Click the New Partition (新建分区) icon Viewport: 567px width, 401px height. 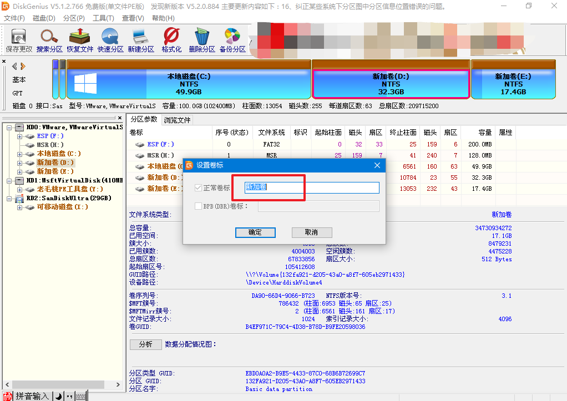point(141,40)
